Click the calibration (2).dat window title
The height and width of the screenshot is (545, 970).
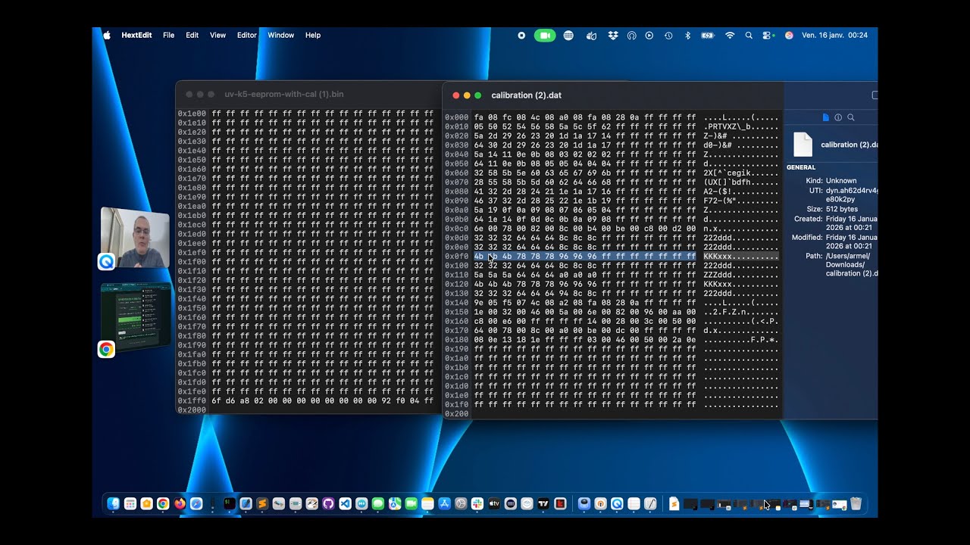(x=526, y=95)
